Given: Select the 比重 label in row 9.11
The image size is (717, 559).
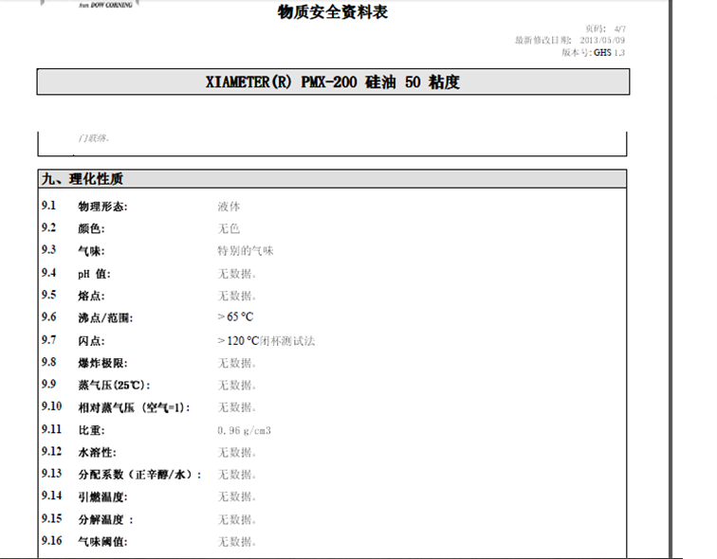Looking at the screenshot, I should [91, 430].
